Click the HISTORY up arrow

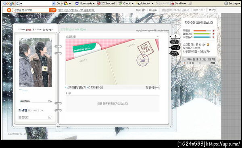pos(51,101)
